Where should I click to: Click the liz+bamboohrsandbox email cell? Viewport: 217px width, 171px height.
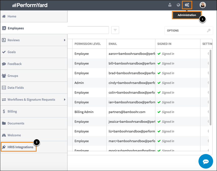coord(131,131)
